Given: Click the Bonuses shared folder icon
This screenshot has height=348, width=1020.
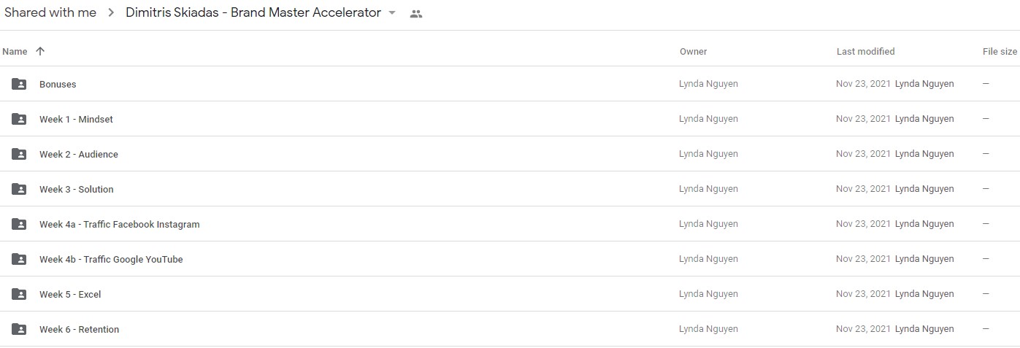Looking at the screenshot, I should 19,84.
